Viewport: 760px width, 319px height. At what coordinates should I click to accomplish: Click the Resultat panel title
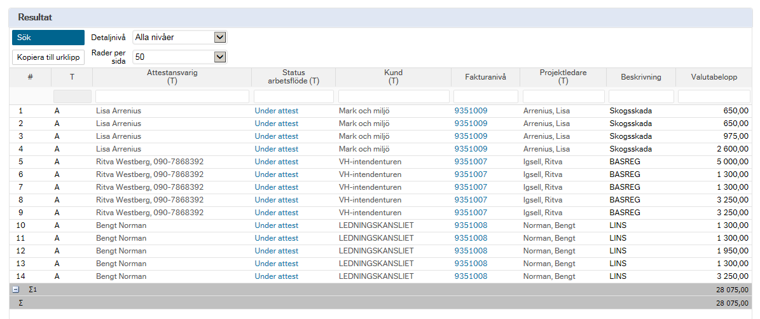tap(35, 17)
